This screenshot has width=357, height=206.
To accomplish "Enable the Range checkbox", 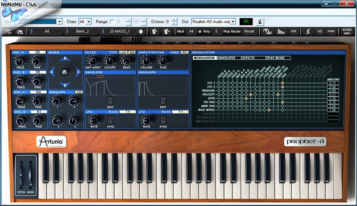I will (x=112, y=21).
